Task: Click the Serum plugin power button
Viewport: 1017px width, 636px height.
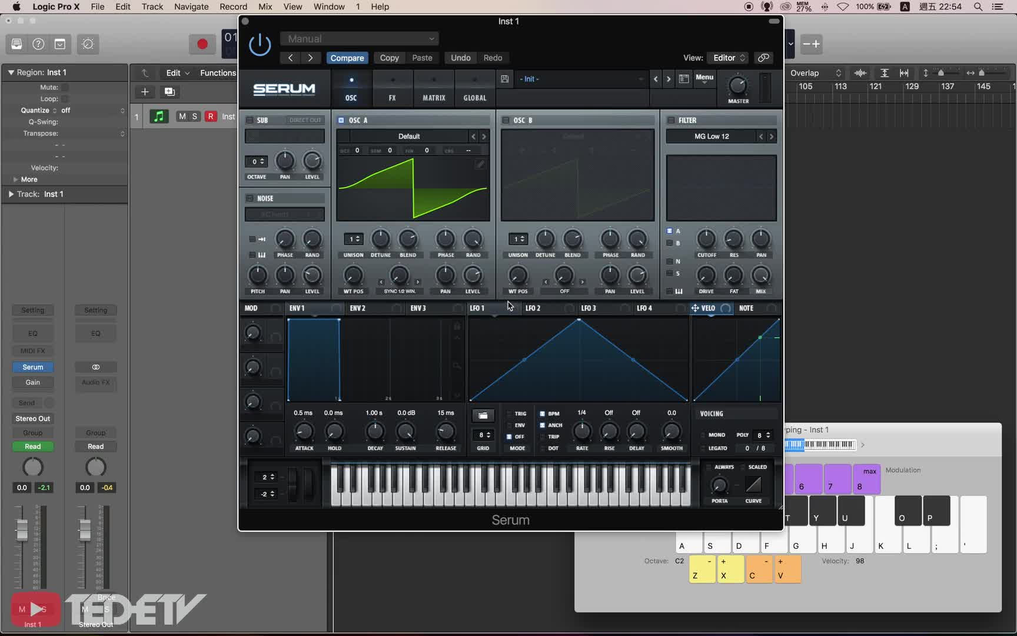Action: coord(260,45)
